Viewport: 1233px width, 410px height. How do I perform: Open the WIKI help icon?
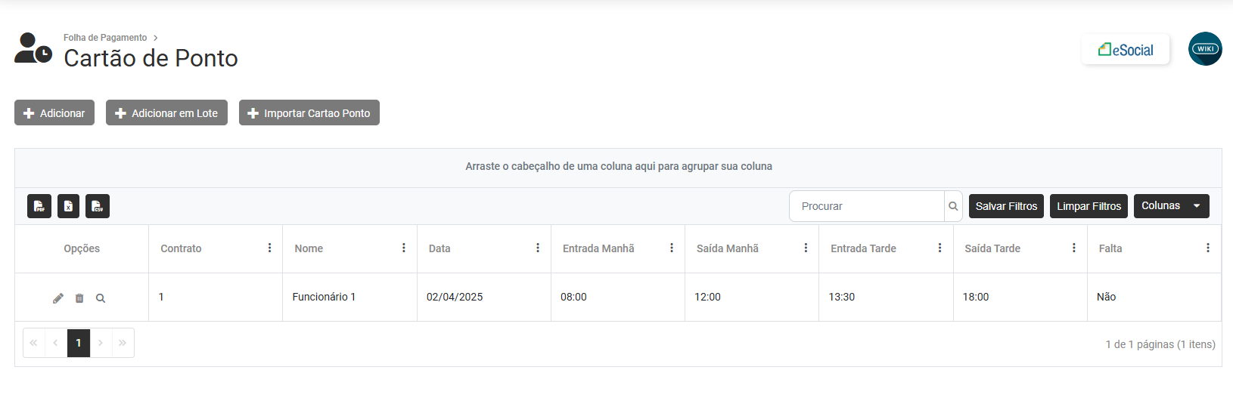point(1205,49)
